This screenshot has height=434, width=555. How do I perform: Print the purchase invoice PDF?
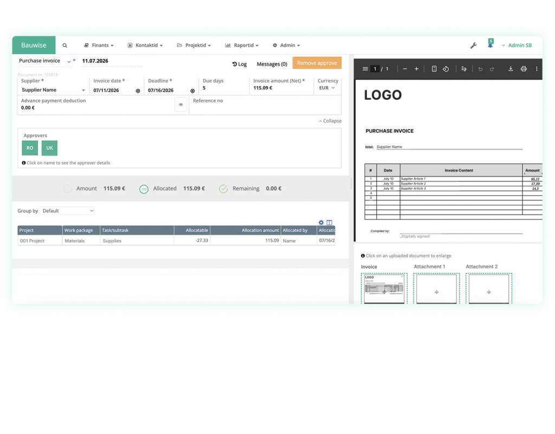tap(524, 69)
